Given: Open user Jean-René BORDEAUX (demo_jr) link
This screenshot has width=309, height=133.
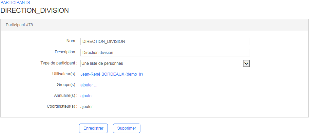Looking at the screenshot, I should click(x=112, y=74).
